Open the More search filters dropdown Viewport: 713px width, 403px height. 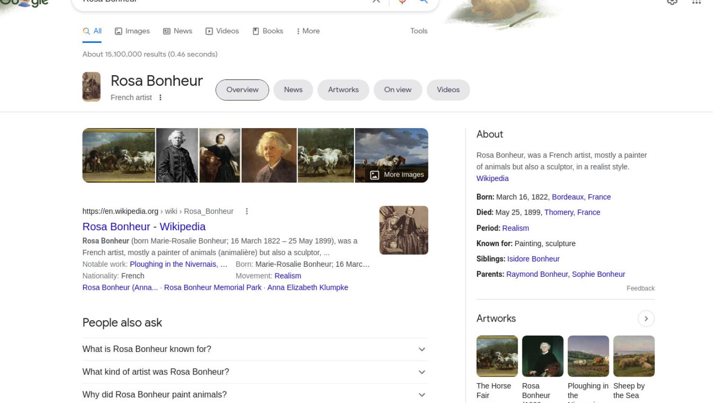tap(308, 31)
